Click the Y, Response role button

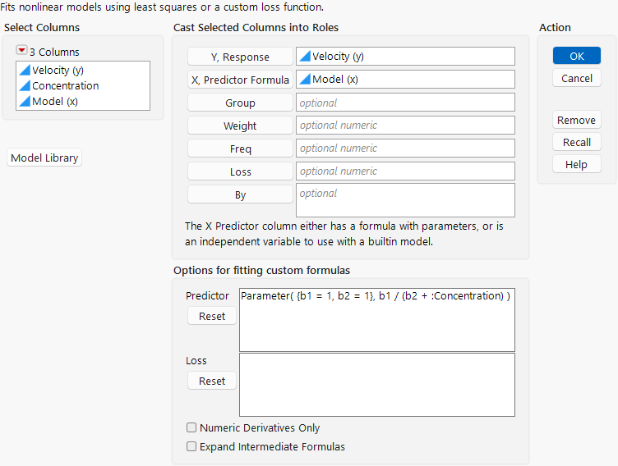240,57
